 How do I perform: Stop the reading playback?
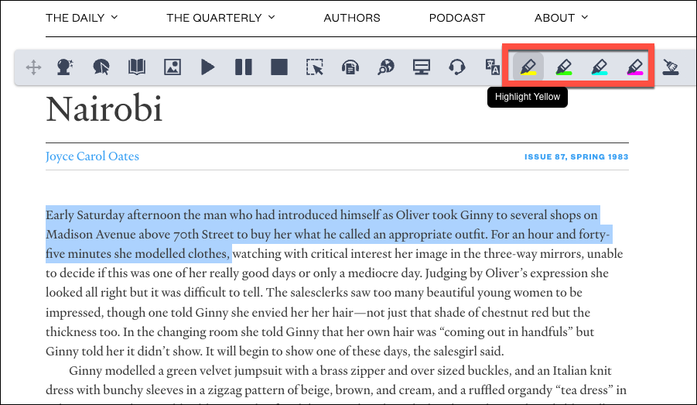click(x=279, y=67)
